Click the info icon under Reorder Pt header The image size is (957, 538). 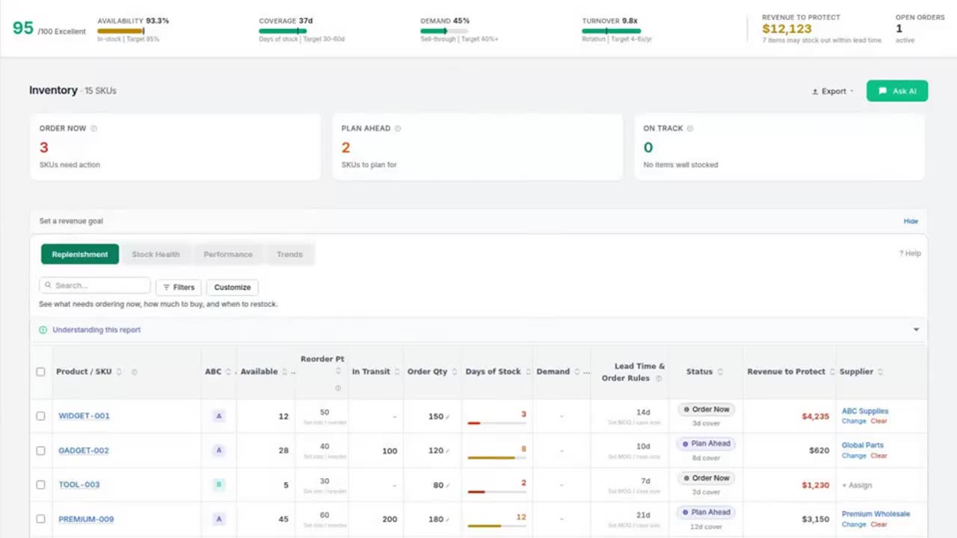pyautogui.click(x=338, y=388)
